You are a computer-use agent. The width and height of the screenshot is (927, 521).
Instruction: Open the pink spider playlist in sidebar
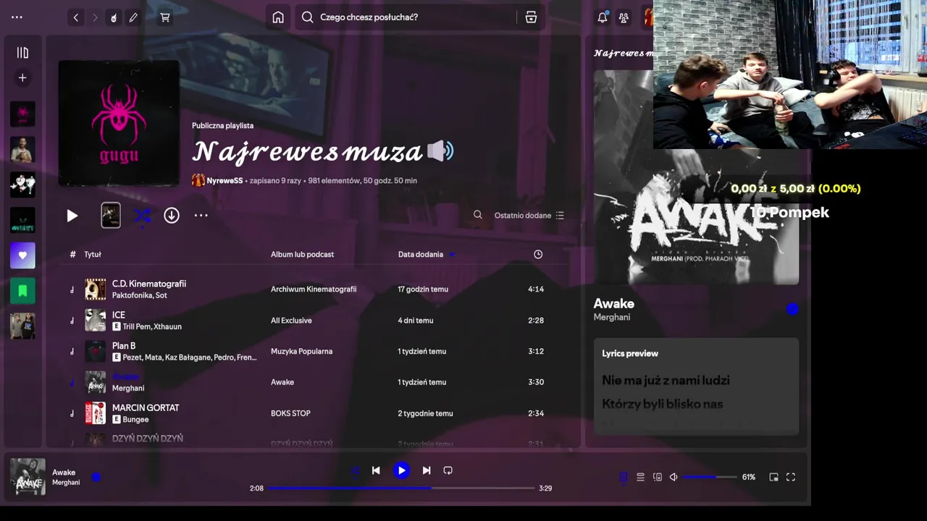(x=22, y=114)
